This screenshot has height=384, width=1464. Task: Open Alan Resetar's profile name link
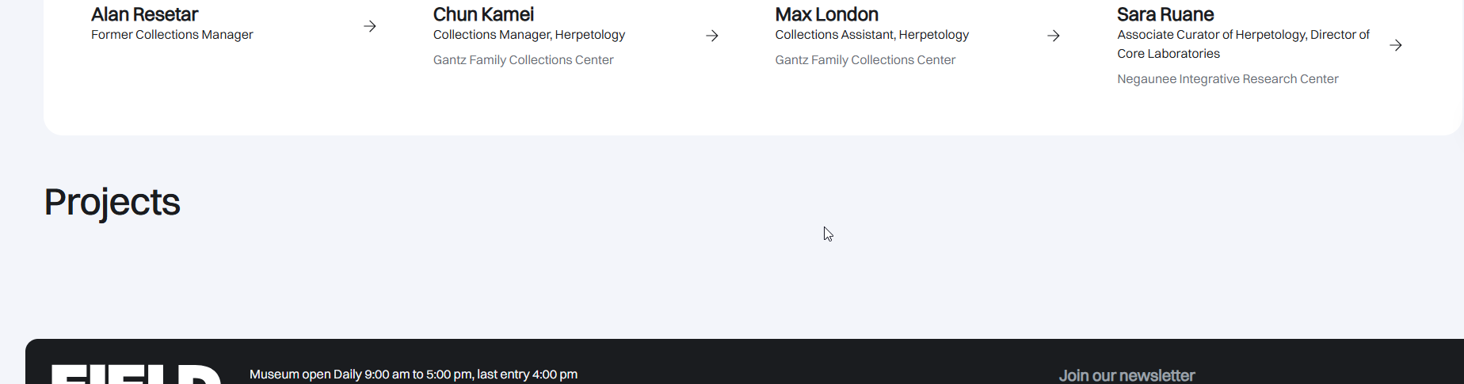pyautogui.click(x=144, y=14)
